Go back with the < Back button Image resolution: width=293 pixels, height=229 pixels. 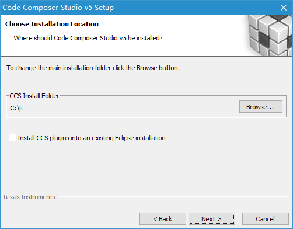[x=163, y=219]
